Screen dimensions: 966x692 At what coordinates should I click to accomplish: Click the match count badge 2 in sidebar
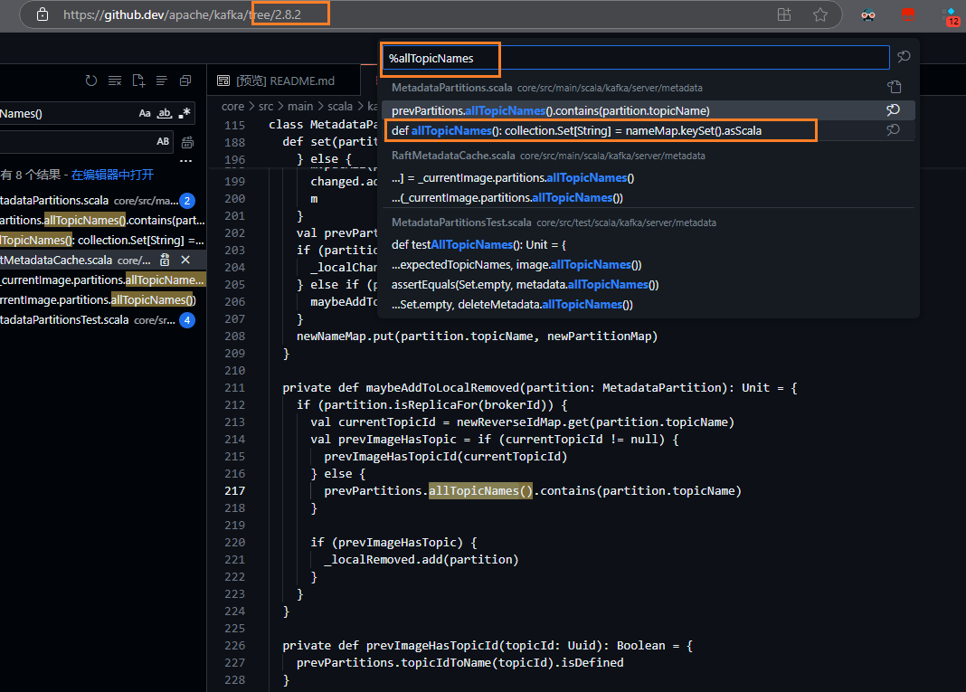click(x=187, y=200)
